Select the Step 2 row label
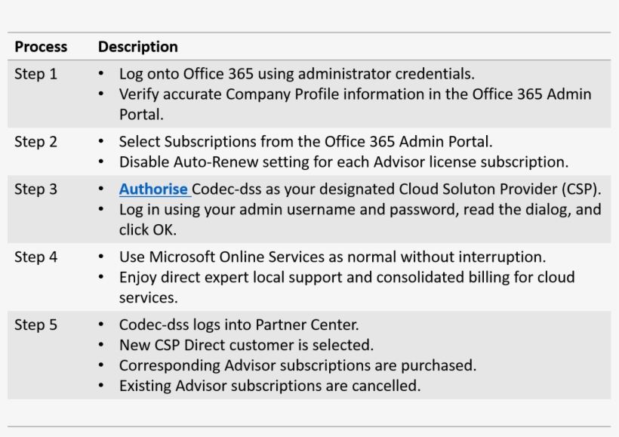Viewport: 619px width, 437px height. pos(35,141)
